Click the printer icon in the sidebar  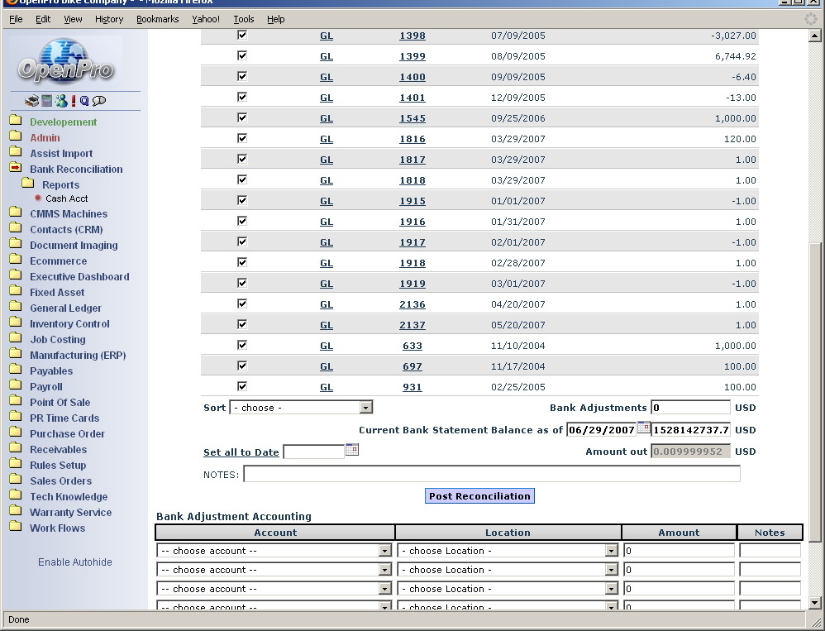(x=31, y=101)
